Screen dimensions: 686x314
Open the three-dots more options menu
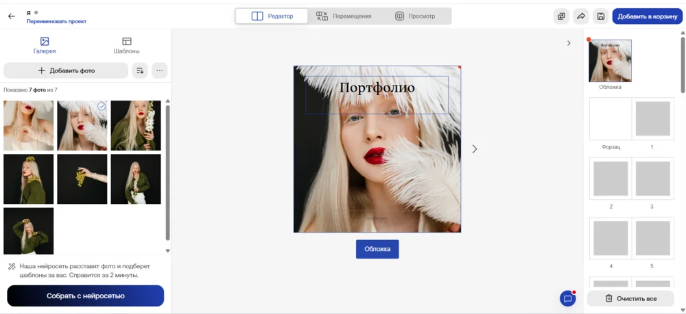coord(159,70)
